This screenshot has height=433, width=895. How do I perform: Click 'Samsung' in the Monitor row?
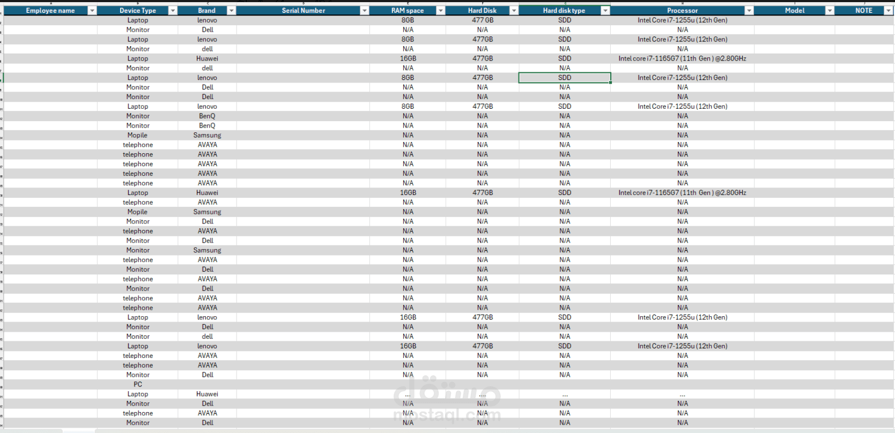point(207,250)
